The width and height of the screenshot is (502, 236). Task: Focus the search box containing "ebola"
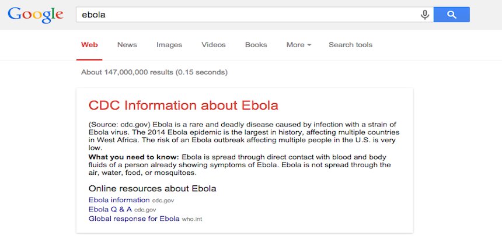pyautogui.click(x=255, y=15)
